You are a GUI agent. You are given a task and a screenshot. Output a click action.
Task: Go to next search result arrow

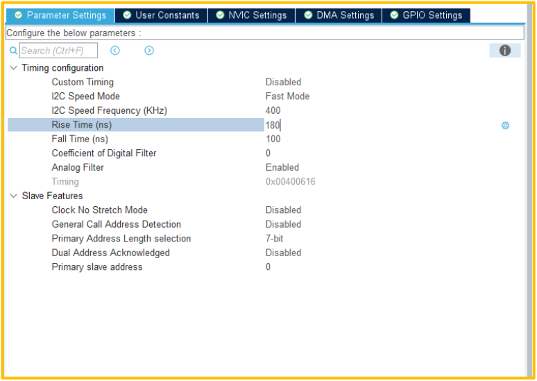pos(149,51)
